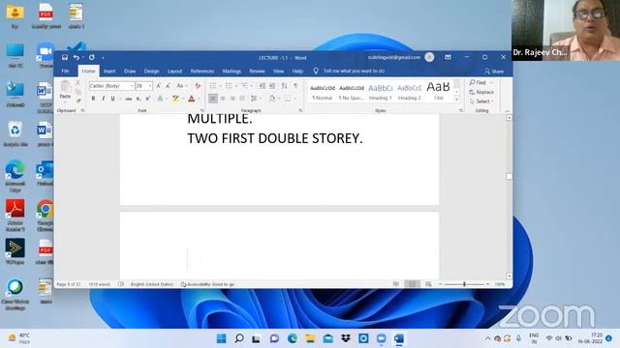
Task: Open the Font dialog launcher
Action: pos(202,111)
